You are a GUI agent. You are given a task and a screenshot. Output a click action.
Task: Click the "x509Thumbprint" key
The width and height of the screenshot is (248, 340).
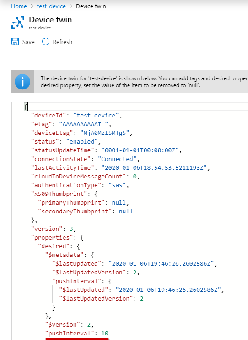pos(59,194)
